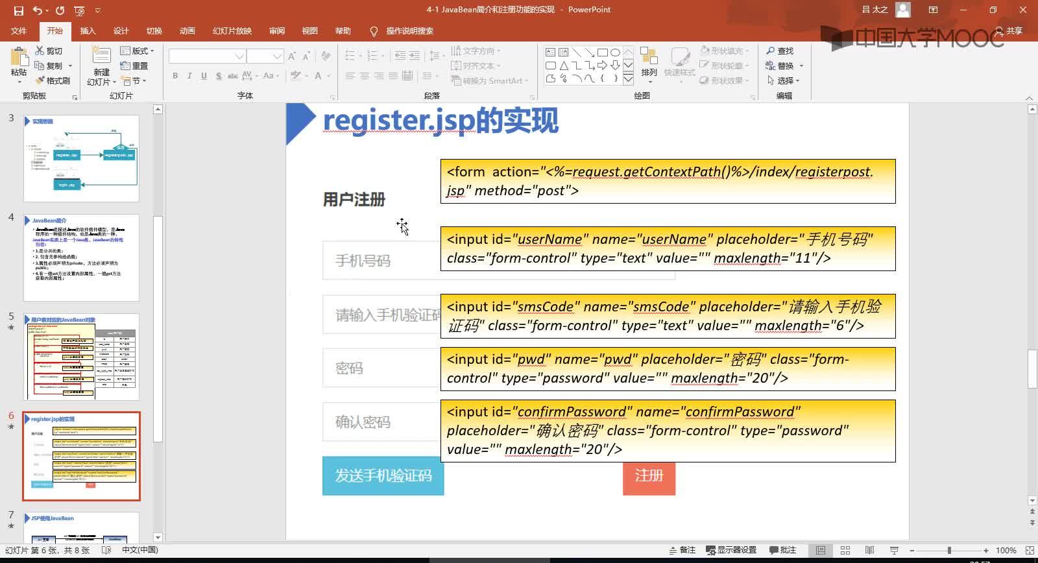This screenshot has height=563, width=1038.
Task: Toggle text Shadow formatting
Action: click(219, 76)
